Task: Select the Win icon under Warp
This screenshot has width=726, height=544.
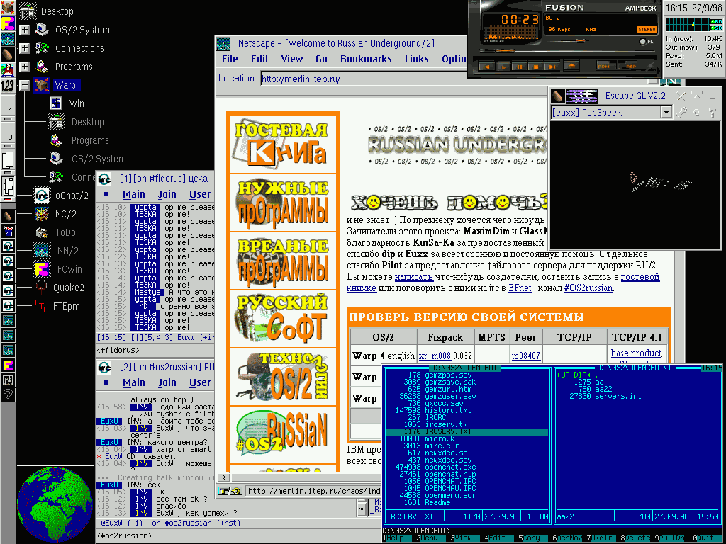Action: pyautogui.click(x=57, y=103)
